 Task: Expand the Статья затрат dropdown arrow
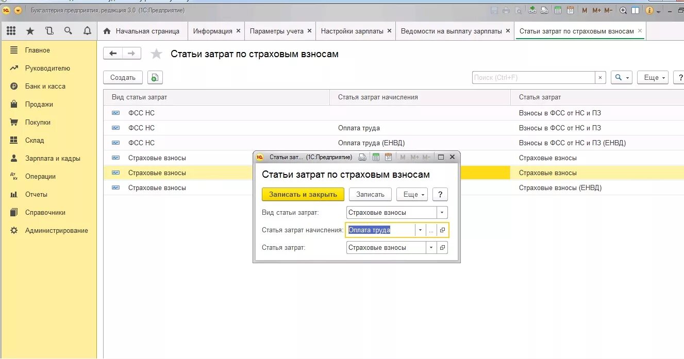point(431,248)
